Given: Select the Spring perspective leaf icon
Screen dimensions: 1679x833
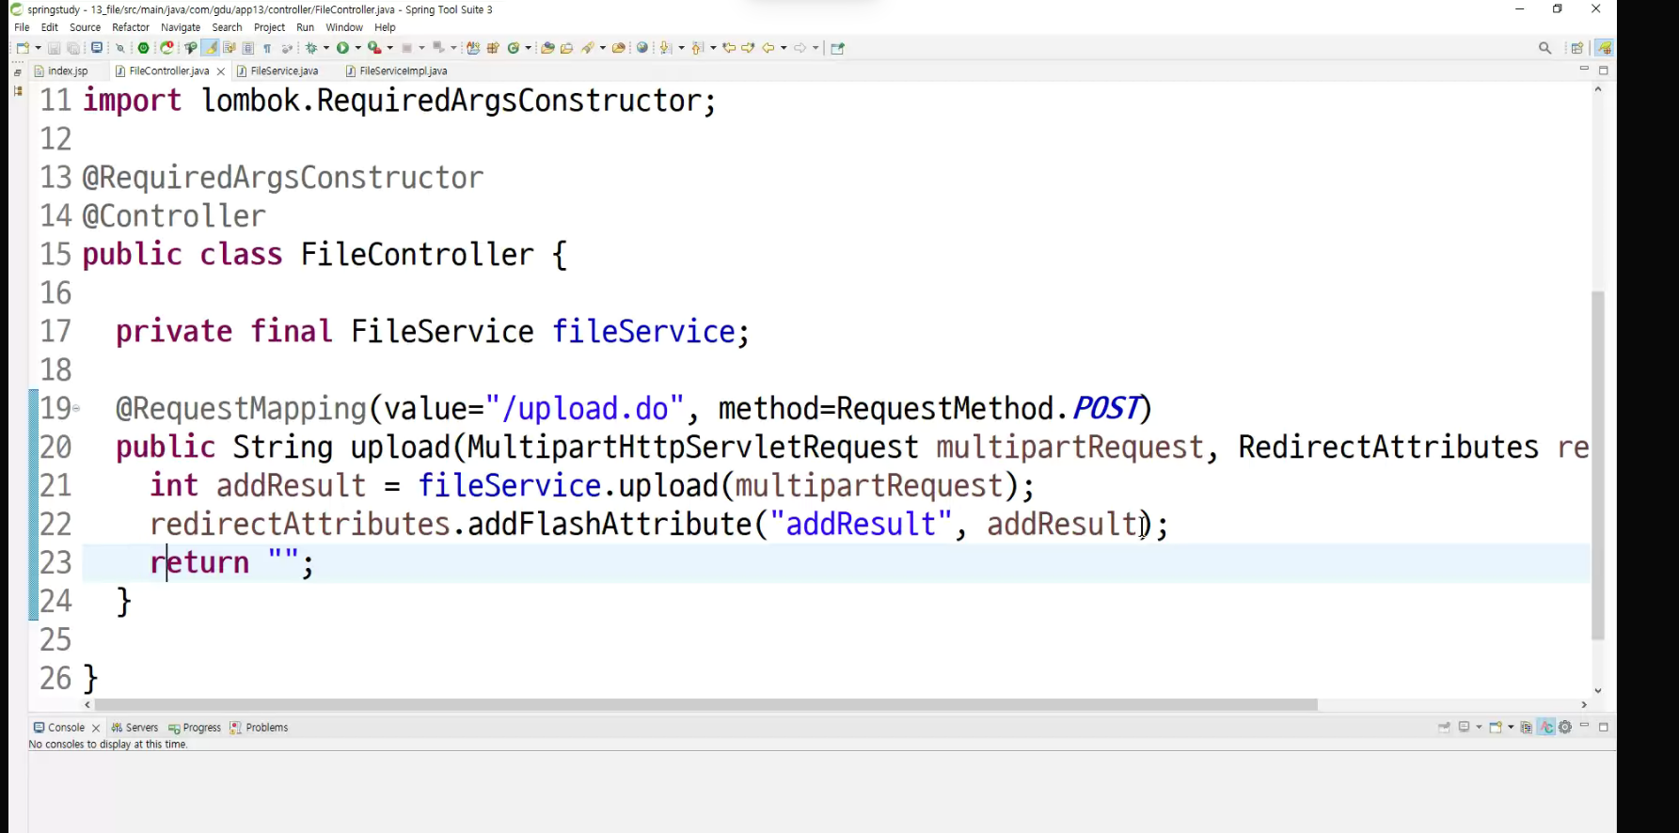Looking at the screenshot, I should coord(1604,48).
